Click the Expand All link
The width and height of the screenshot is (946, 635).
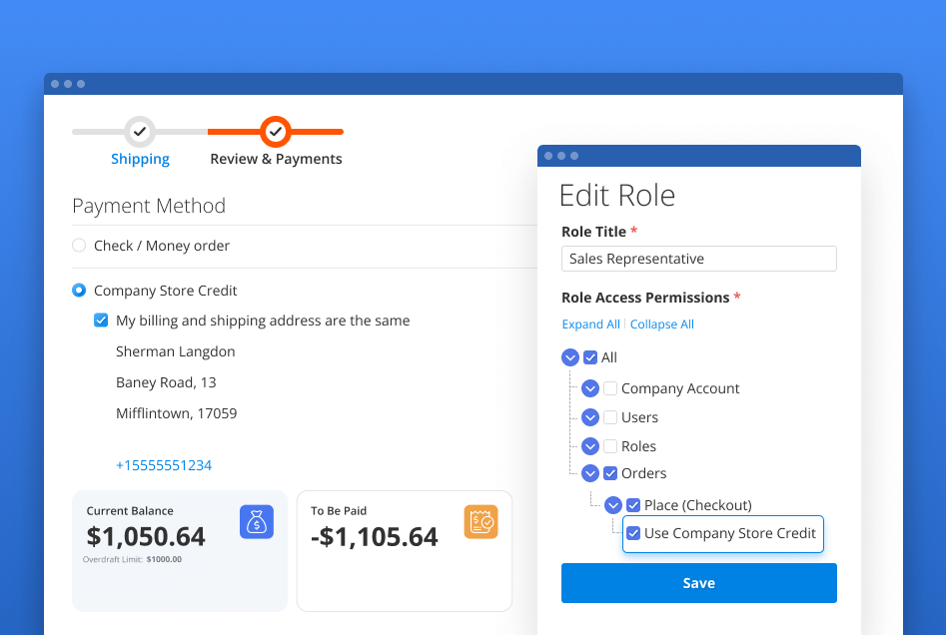[589, 323]
